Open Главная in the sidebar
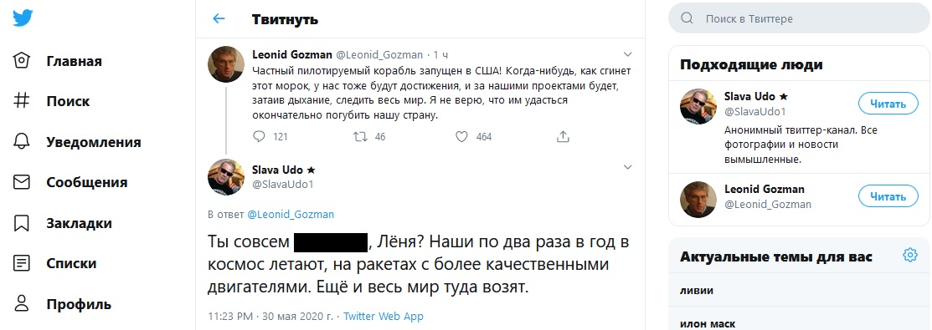 click(58, 61)
